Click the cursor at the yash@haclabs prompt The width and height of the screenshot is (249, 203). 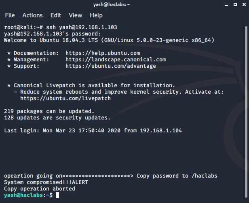(x=58, y=195)
